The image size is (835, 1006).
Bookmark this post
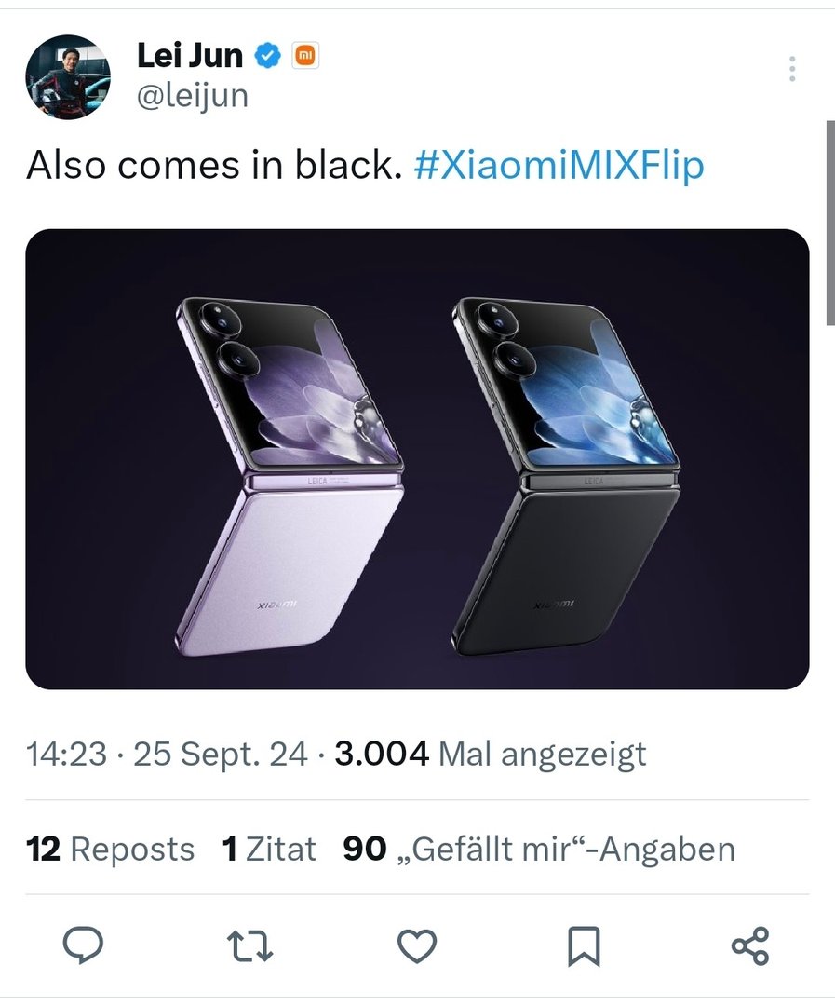(585, 946)
